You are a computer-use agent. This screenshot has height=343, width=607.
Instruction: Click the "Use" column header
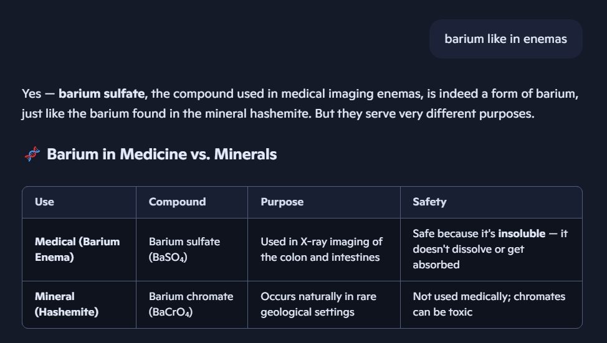[44, 202]
